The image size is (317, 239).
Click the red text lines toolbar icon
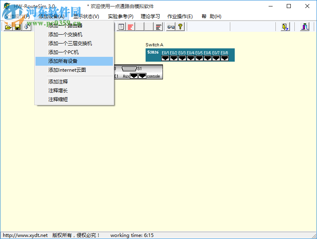[x=130, y=27]
